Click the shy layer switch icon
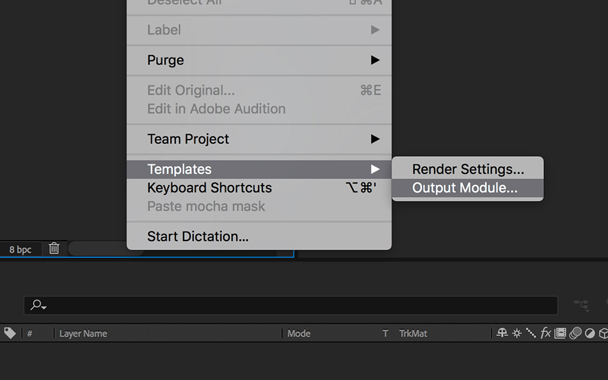608x380 pixels. coord(502,333)
